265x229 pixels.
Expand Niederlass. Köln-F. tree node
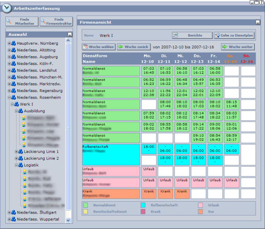[9, 64]
